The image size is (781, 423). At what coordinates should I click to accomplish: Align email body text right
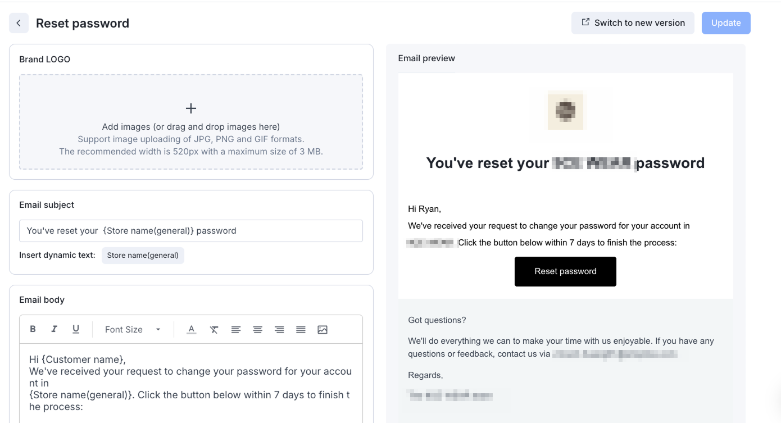(279, 330)
